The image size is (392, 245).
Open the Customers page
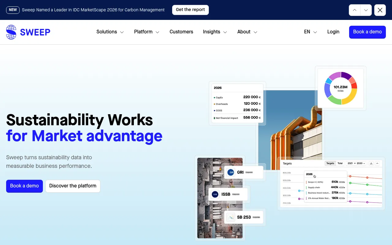click(x=181, y=32)
